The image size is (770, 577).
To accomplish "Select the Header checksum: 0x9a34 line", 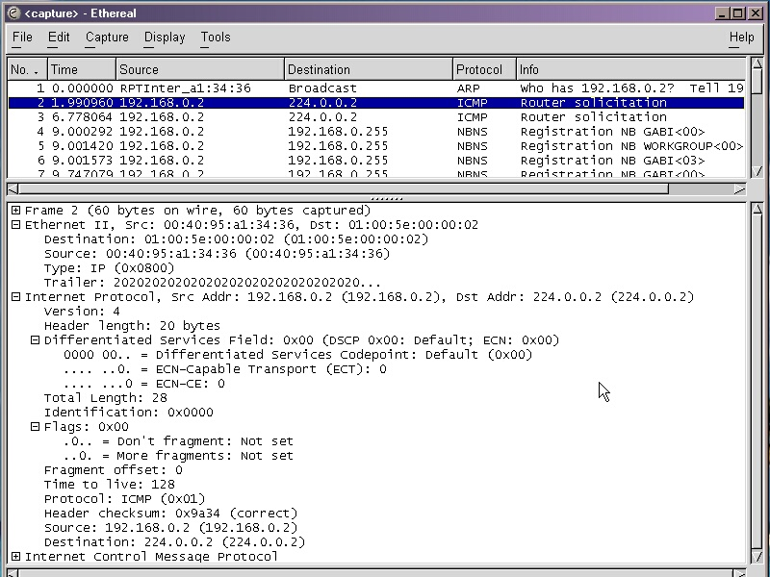I will click(171, 514).
